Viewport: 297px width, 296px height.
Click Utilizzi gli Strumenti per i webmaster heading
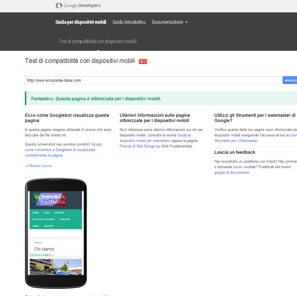[x=255, y=118]
